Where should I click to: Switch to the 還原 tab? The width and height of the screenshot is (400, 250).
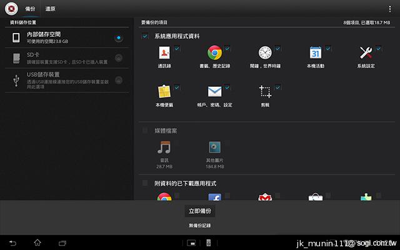(50, 9)
